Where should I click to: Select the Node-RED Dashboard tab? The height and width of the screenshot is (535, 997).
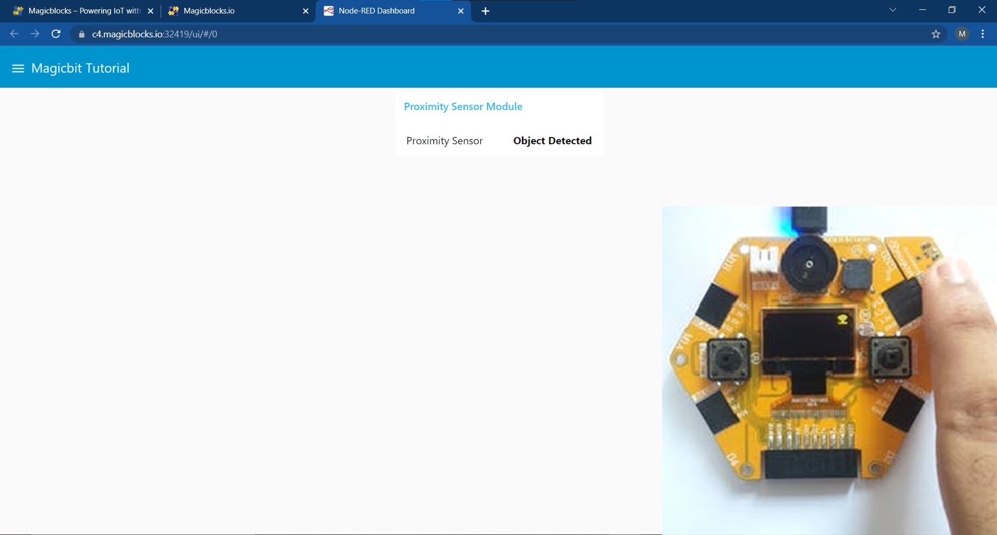(384, 10)
